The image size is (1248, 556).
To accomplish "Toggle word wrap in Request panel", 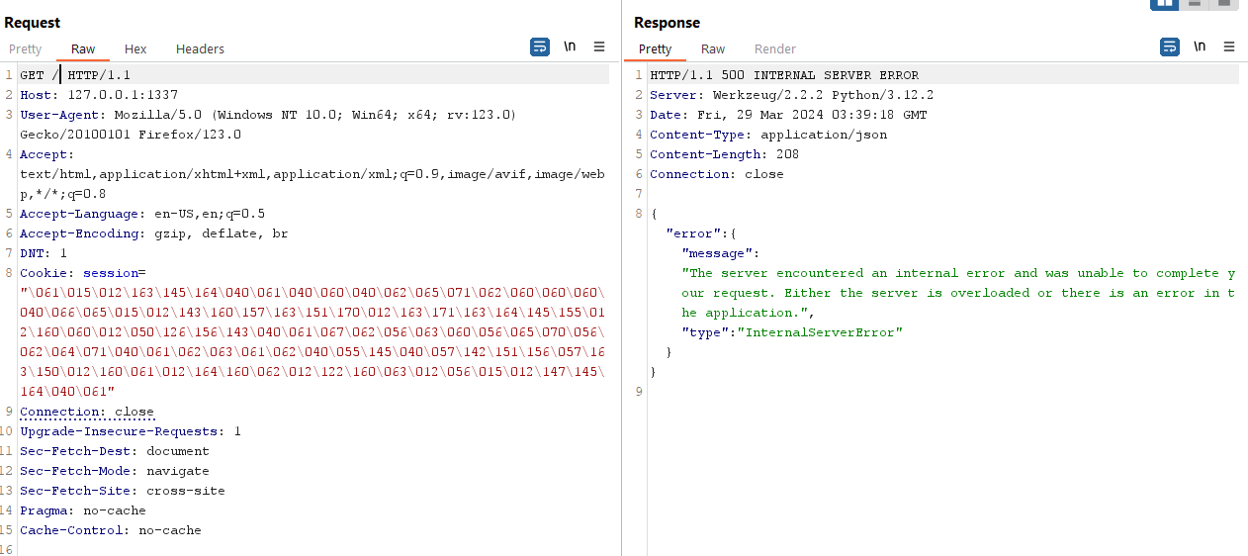I will pos(540,46).
